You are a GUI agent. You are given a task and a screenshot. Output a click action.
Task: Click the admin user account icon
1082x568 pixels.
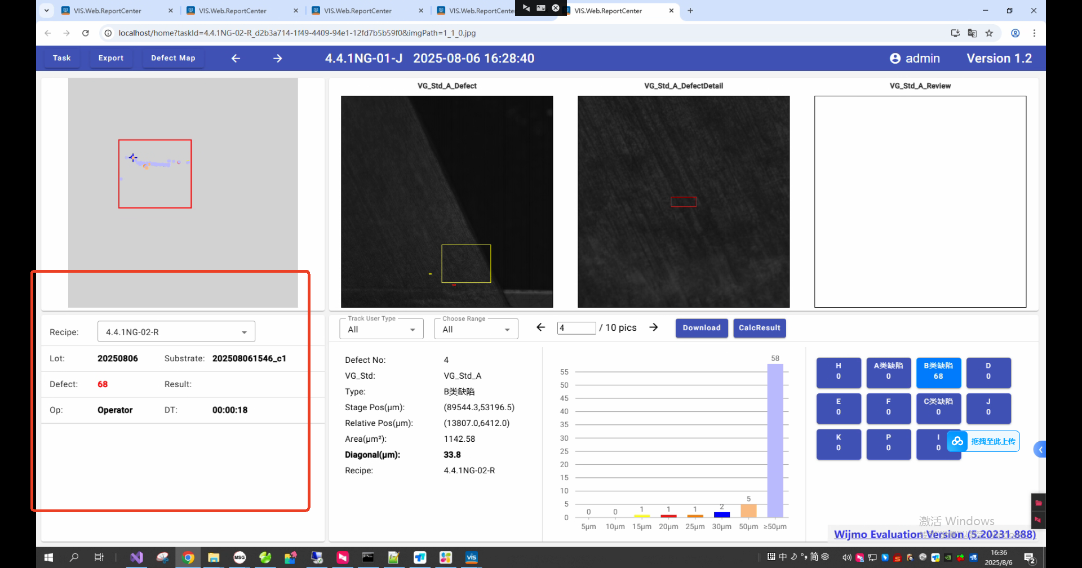tap(895, 59)
